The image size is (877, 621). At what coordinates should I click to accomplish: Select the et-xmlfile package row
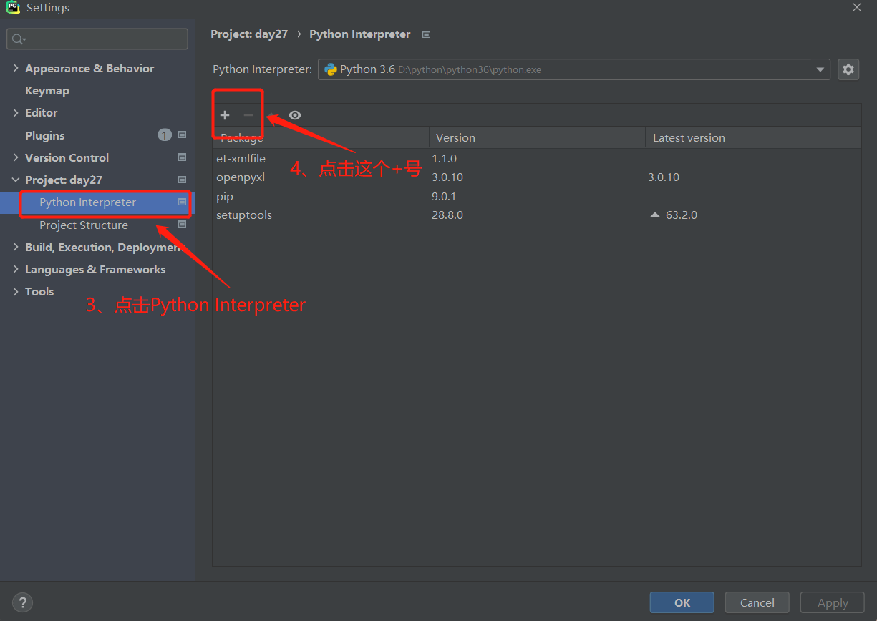pyautogui.click(x=537, y=158)
